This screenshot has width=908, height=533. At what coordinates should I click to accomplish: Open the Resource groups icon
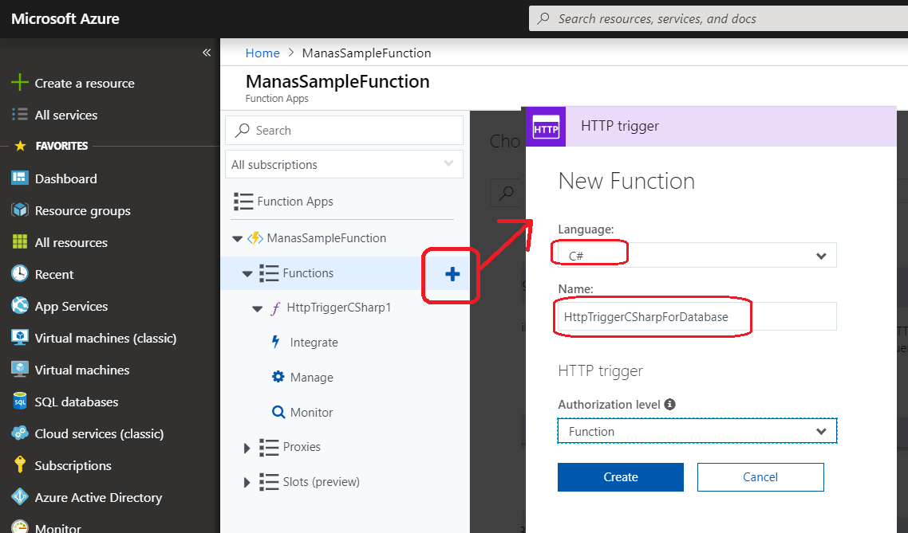[20, 210]
